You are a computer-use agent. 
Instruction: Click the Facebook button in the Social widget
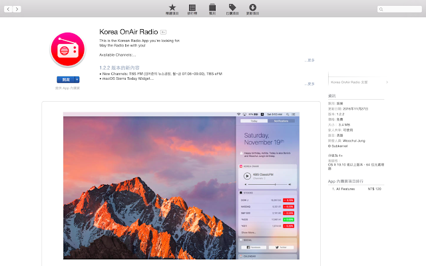[x=254, y=247]
